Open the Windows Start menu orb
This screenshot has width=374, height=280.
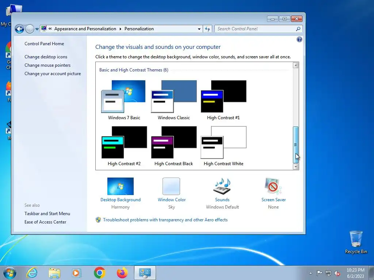pyautogui.click(x=10, y=273)
